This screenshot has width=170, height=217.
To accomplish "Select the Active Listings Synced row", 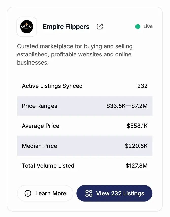I will pyautogui.click(x=85, y=86).
